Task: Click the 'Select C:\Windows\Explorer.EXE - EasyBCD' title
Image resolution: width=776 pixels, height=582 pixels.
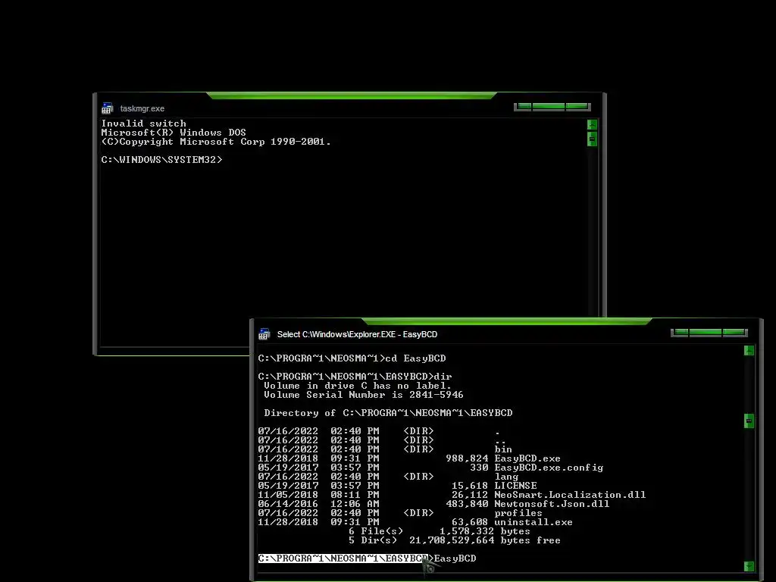Action: click(x=357, y=334)
